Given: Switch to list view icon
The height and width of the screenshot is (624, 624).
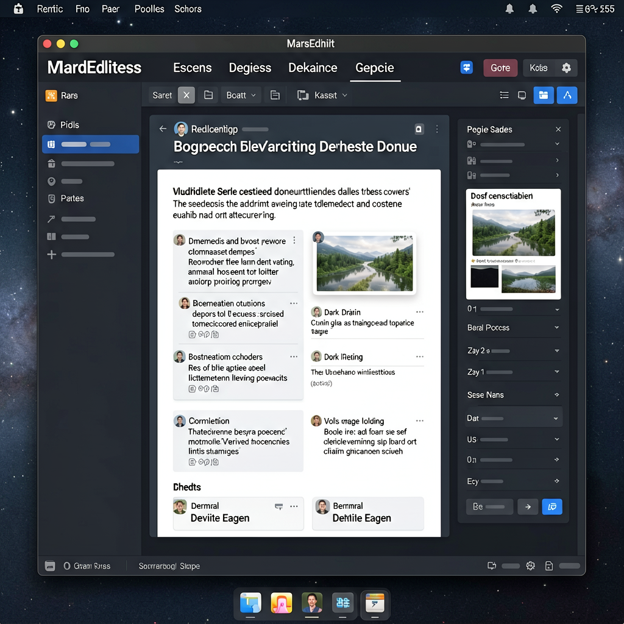Looking at the screenshot, I should (x=504, y=95).
